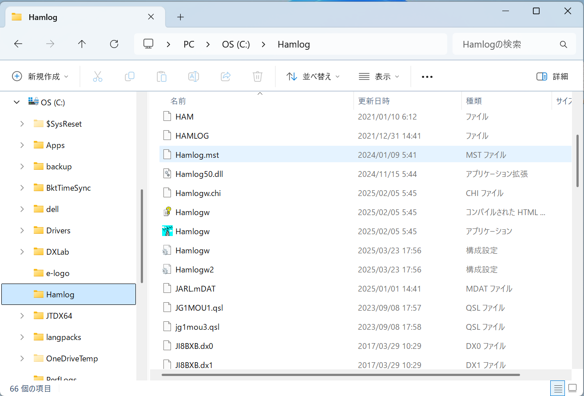This screenshot has height=396, width=584.
Task: Click the OS (C:) breadcrumb link
Action: tap(236, 44)
